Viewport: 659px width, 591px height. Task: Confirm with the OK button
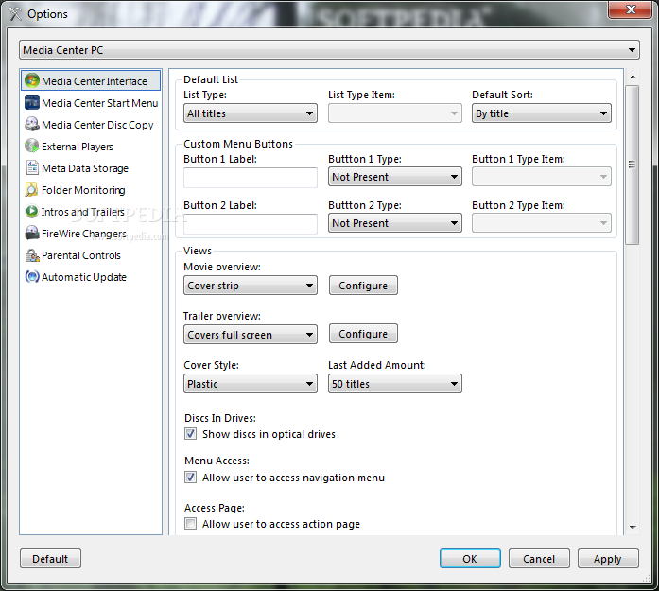tap(470, 559)
